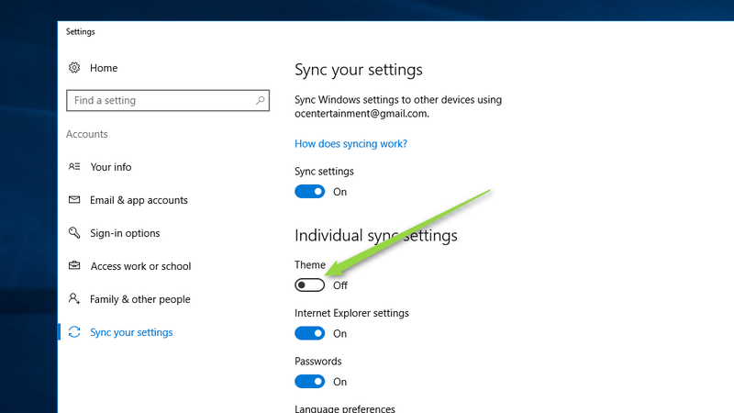Click the Sync your settings arrows icon
Viewport: 734px width, 413px height.
tap(74, 332)
